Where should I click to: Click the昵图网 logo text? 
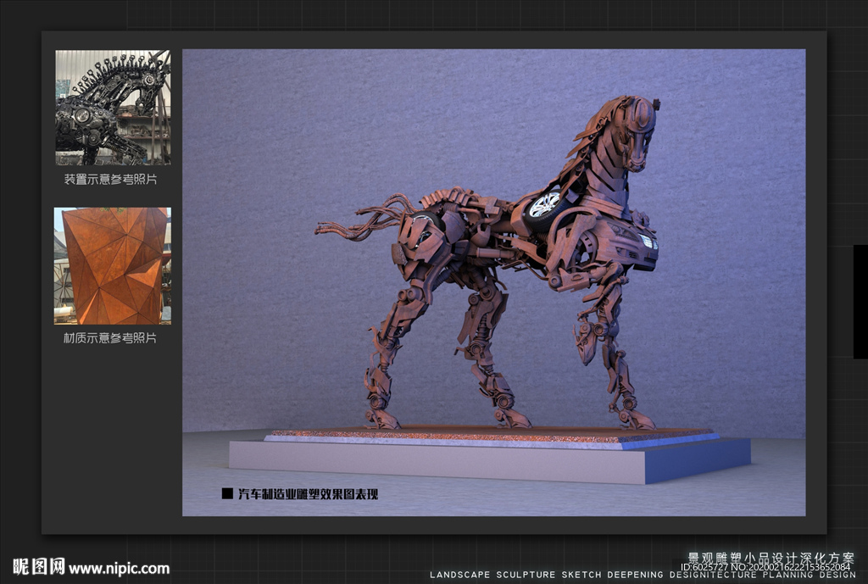pos(38,567)
